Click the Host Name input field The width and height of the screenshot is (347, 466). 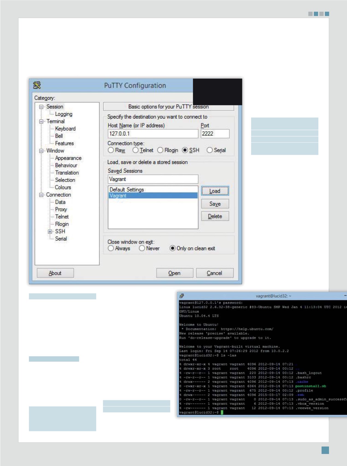coord(153,134)
